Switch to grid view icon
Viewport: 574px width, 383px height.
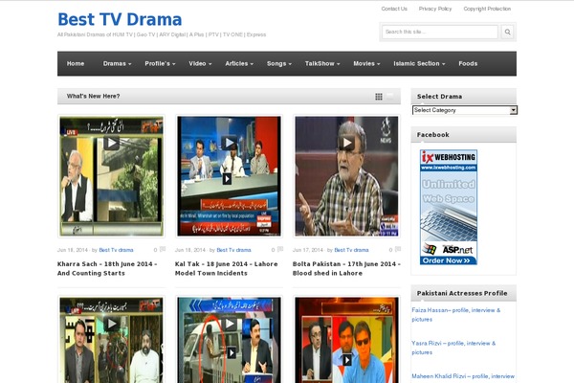[379, 97]
